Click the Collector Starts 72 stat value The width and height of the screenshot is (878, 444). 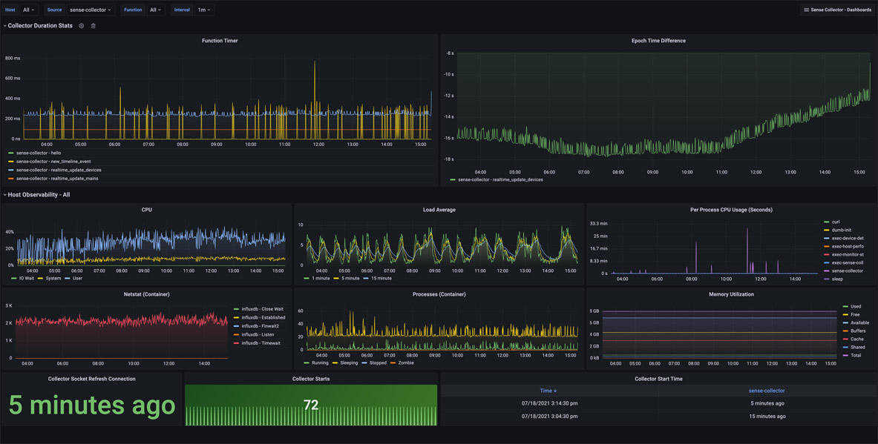(311, 405)
